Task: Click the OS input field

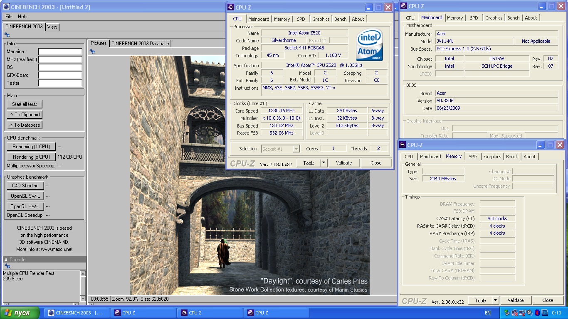Action: point(60,67)
